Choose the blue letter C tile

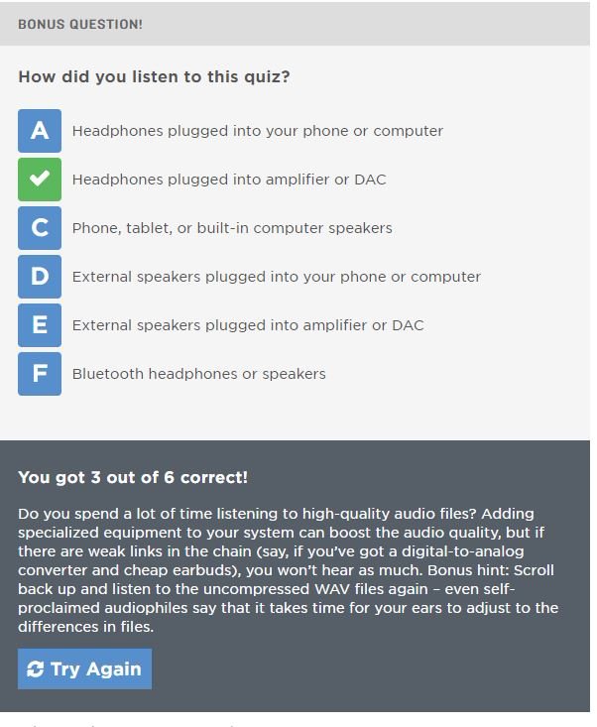tap(40, 228)
